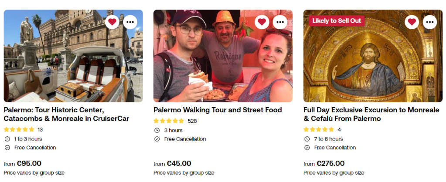Open more options on Walking Tour card
The width and height of the screenshot is (446, 182).
(x=280, y=21)
